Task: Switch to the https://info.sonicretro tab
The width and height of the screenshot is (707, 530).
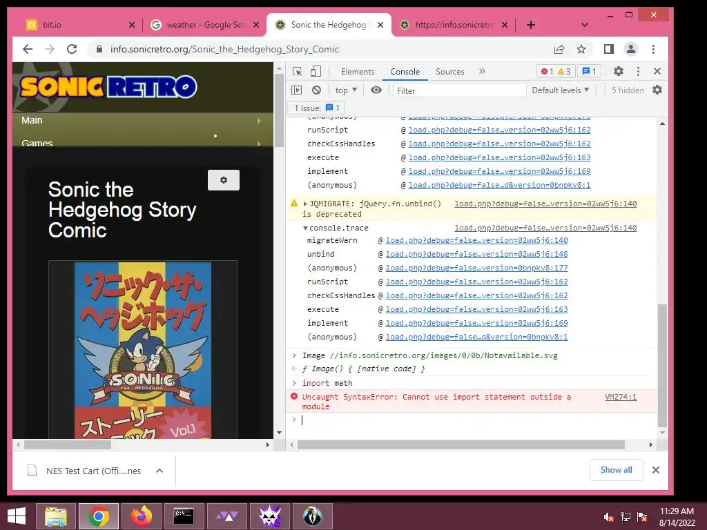Action: (453, 25)
